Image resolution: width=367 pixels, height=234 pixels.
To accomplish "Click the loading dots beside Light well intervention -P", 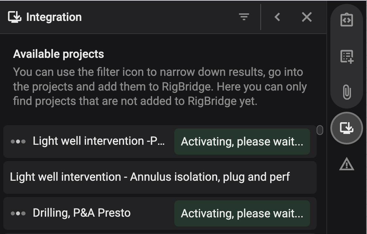I will click(x=18, y=142).
